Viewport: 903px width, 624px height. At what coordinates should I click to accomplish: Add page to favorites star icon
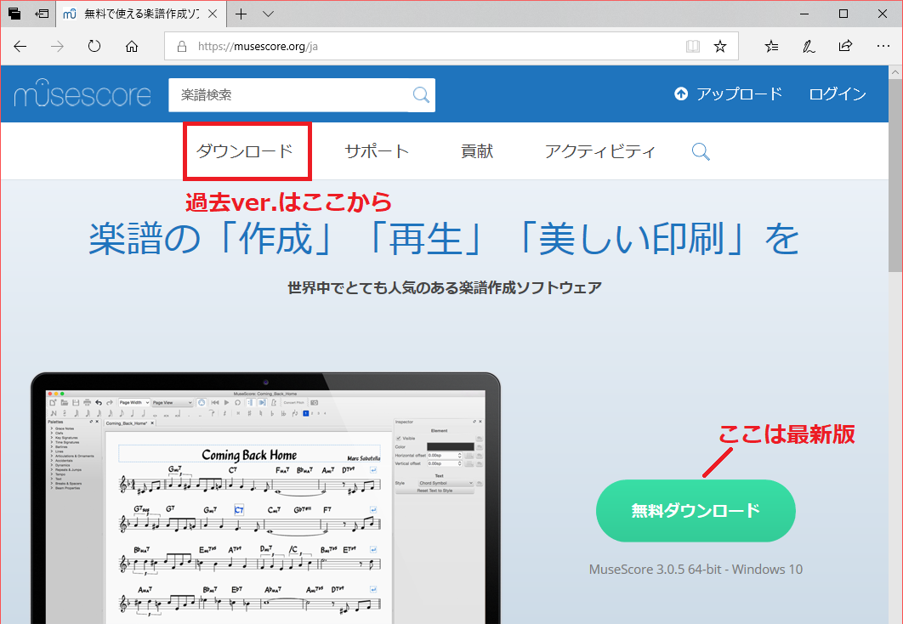point(720,47)
